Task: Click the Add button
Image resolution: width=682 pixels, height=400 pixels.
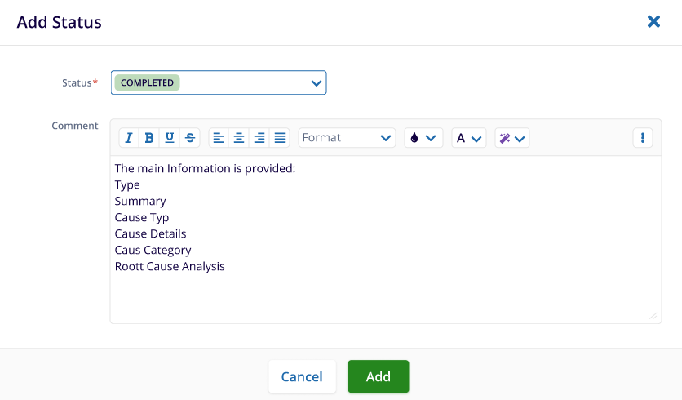Action: [379, 376]
